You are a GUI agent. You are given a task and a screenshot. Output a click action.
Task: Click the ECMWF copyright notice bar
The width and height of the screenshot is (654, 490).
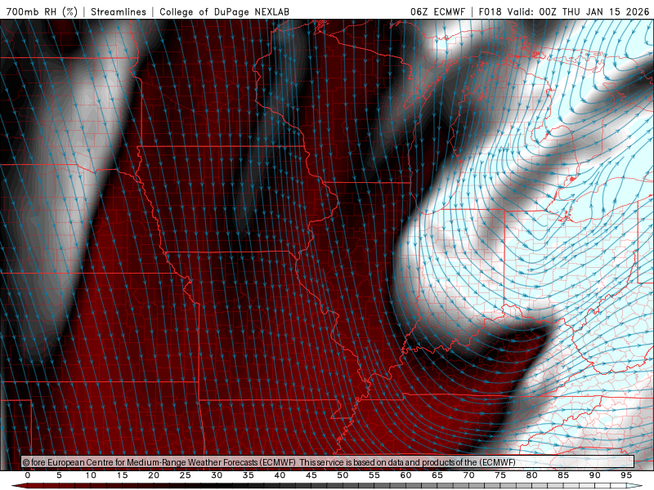pos(328,462)
